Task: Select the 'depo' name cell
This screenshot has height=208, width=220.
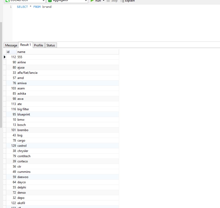Action: tap(68, 198)
